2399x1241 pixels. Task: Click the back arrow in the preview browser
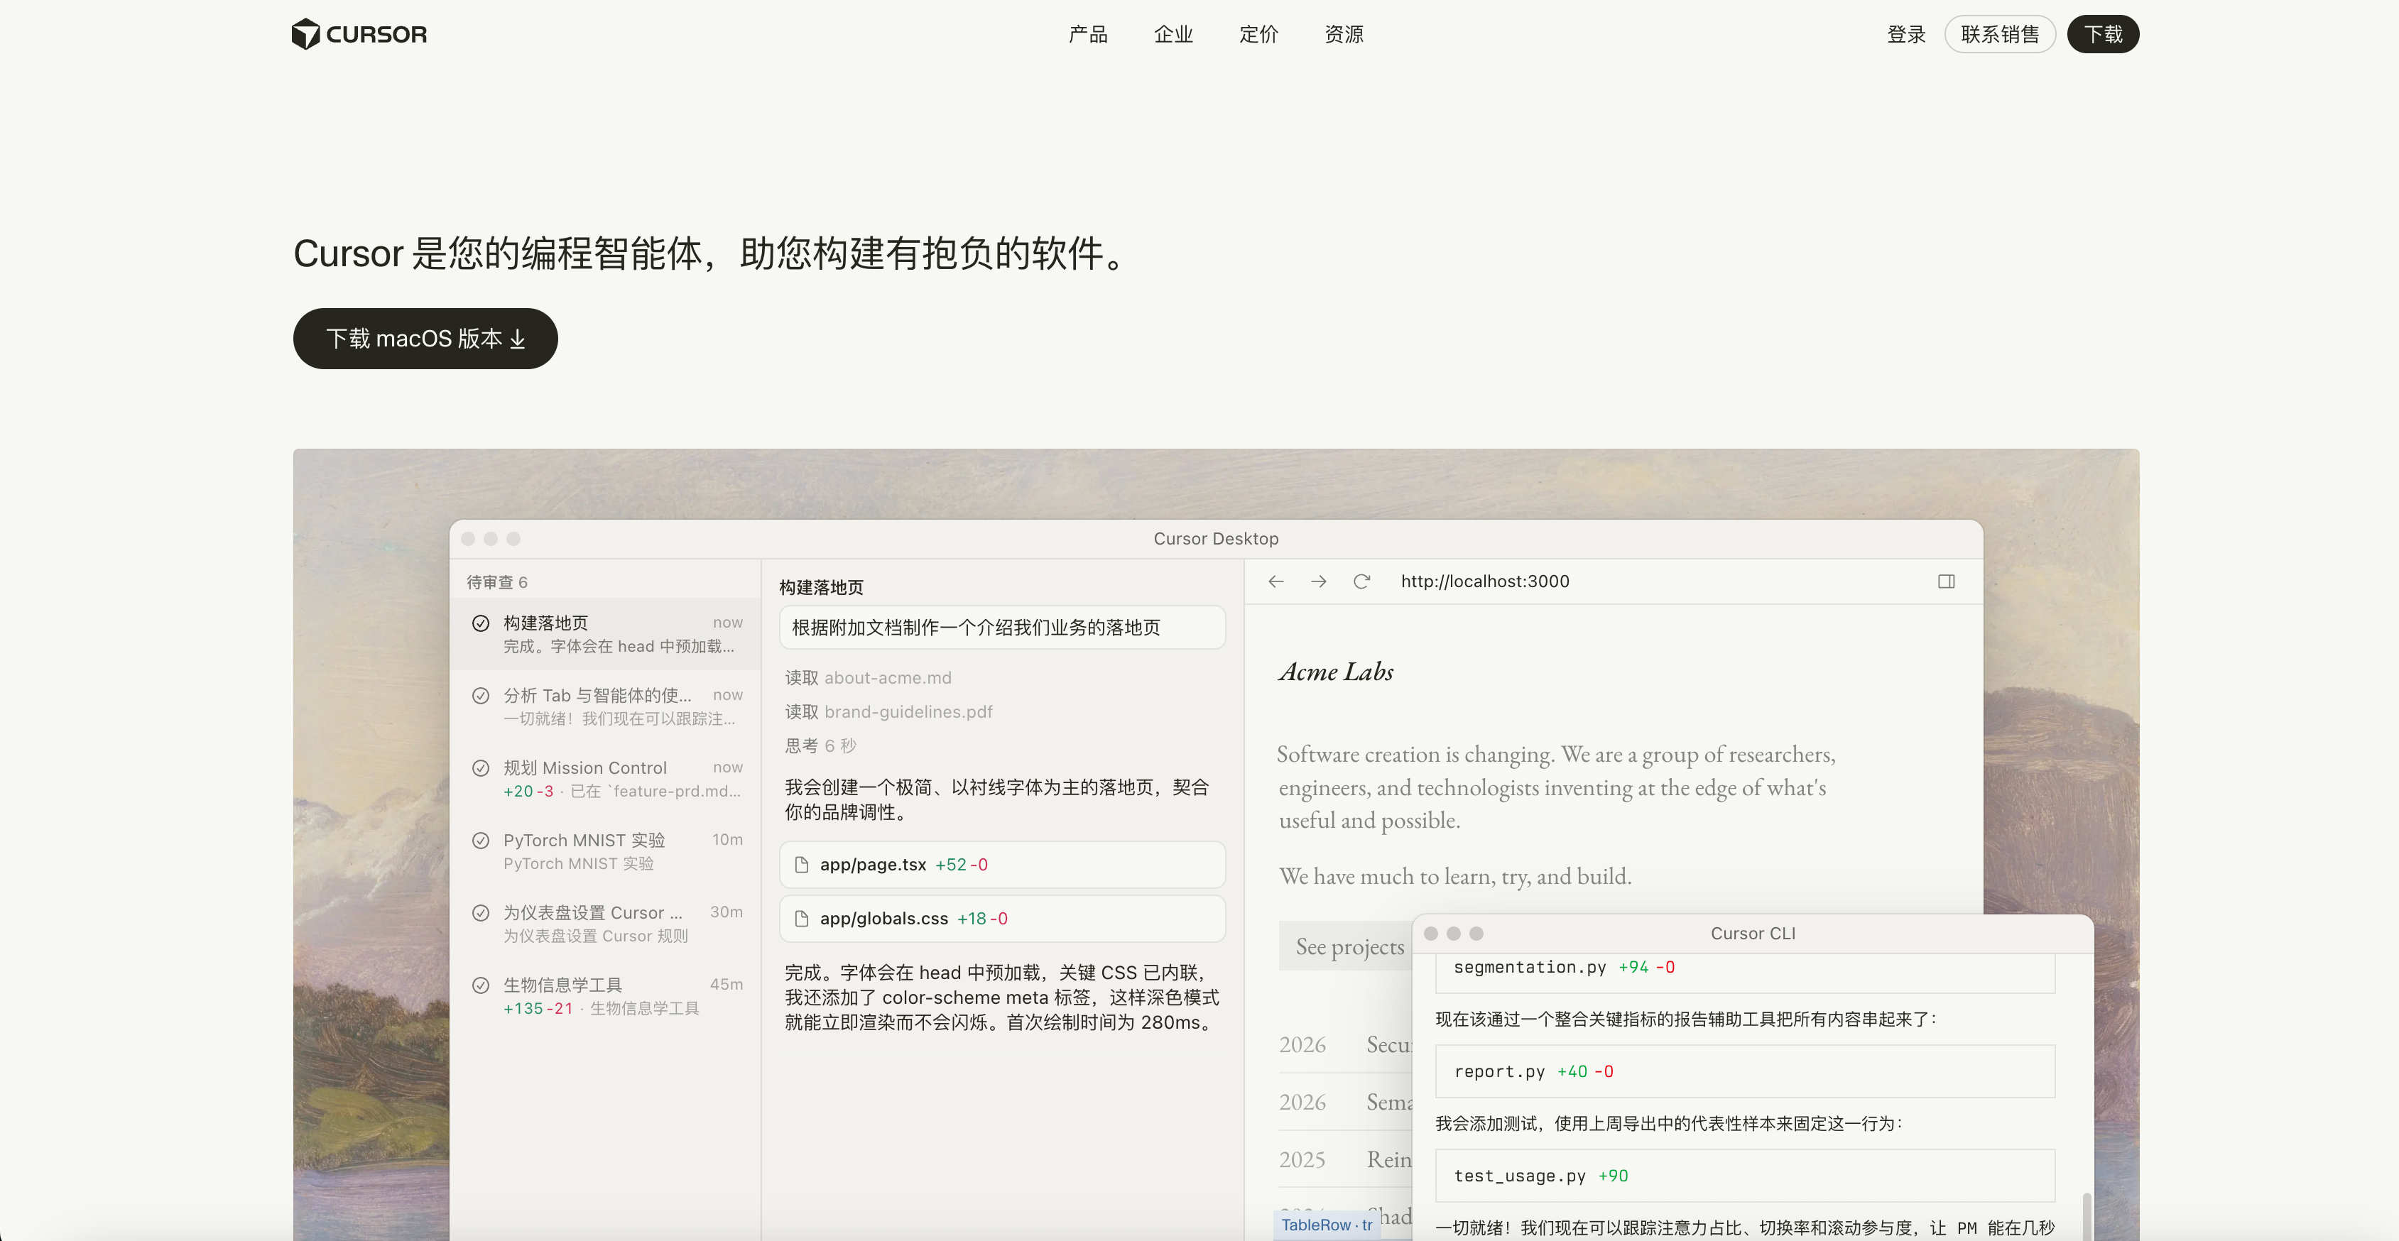pos(1276,582)
